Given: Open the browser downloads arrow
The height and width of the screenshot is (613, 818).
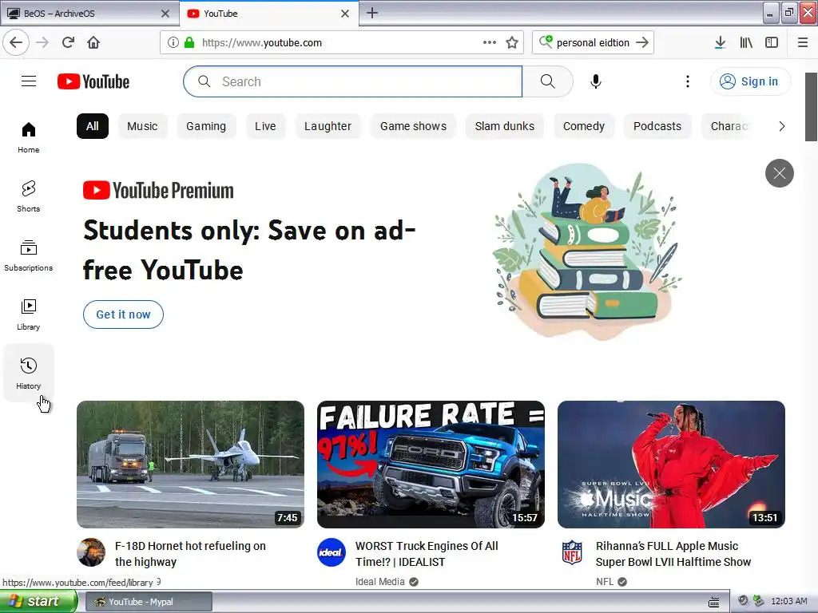Looking at the screenshot, I should click(x=720, y=43).
